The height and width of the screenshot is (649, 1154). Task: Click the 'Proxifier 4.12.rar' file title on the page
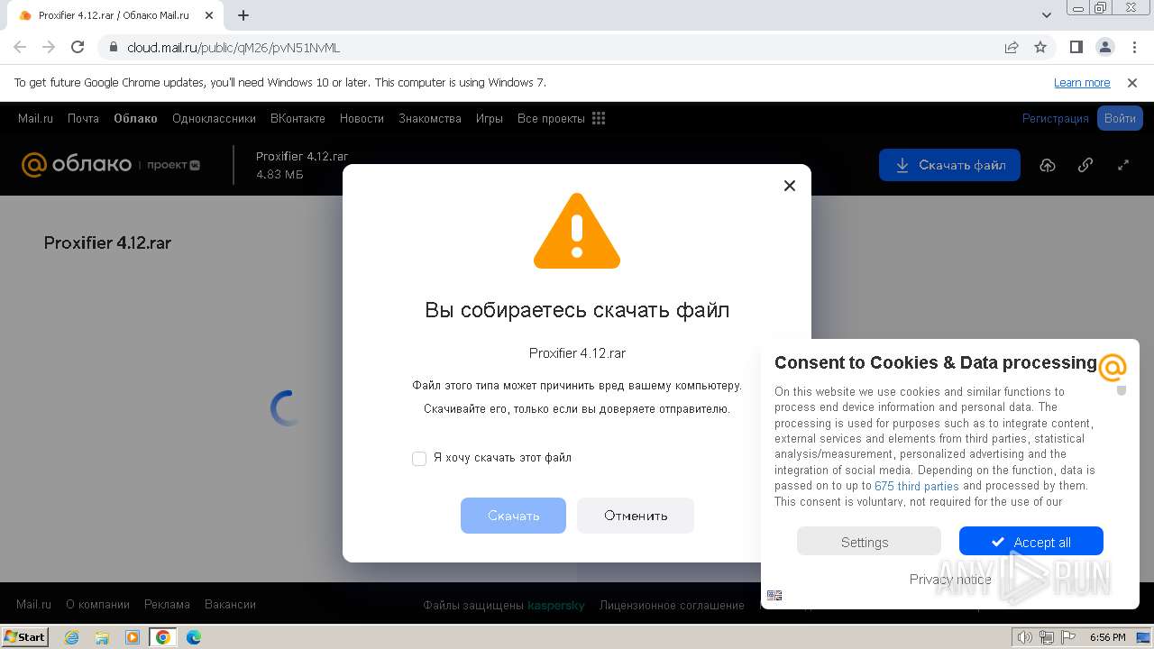107,242
